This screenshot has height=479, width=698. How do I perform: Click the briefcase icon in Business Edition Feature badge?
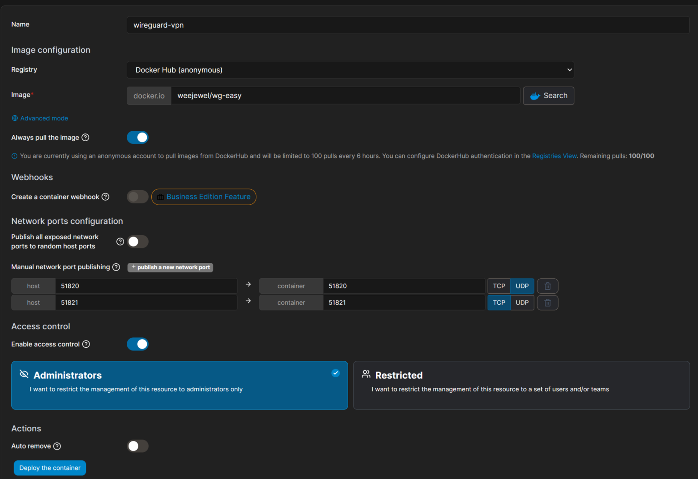pos(160,197)
